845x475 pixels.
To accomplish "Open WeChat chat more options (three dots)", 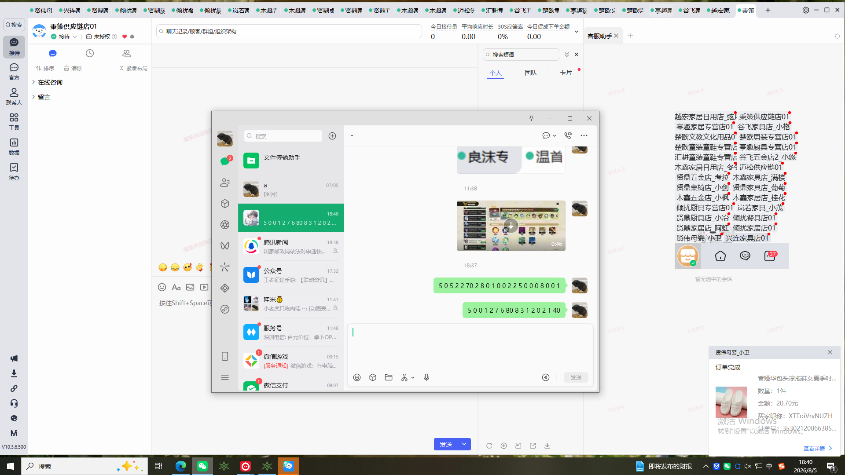I will (x=584, y=135).
